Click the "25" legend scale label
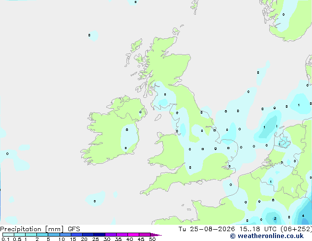 pyautogui.click(x=95, y=239)
